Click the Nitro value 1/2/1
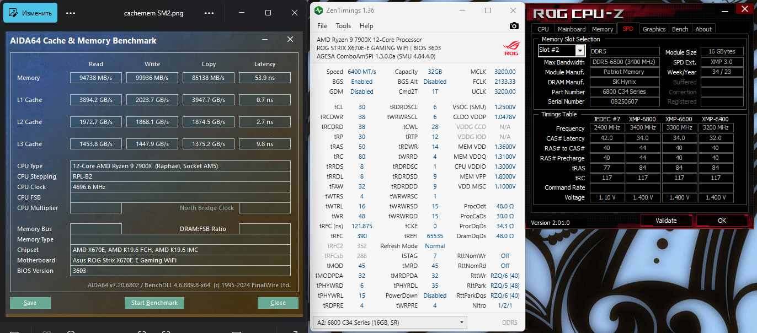Image resolution: width=757 pixels, height=333 pixels. (x=505, y=305)
